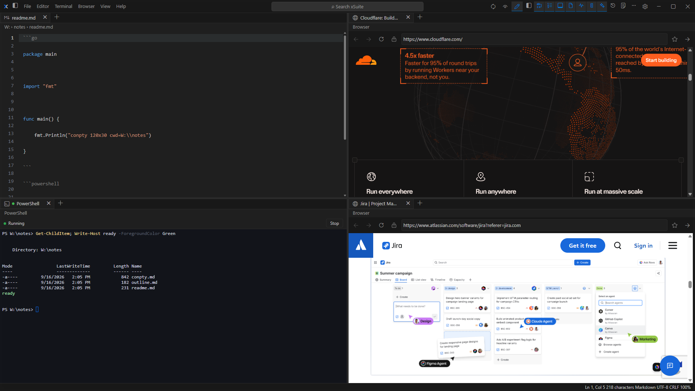Image resolution: width=695 pixels, height=391 pixels.
Task: Click the notes breadcrumb segment
Action: pyautogui.click(x=20, y=27)
